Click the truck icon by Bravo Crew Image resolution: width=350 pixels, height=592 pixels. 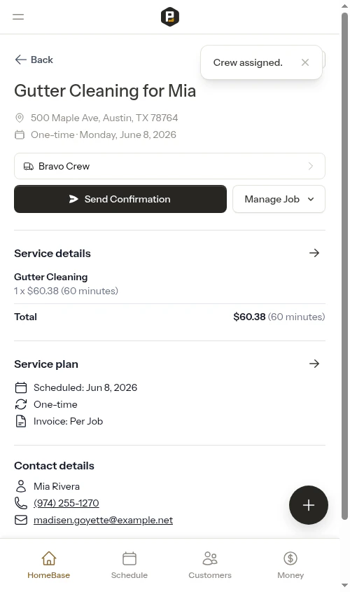pyautogui.click(x=28, y=166)
